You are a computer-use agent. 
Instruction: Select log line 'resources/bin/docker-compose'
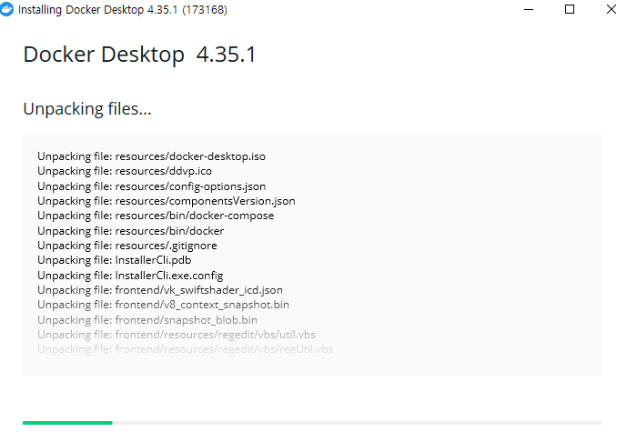[x=156, y=216]
